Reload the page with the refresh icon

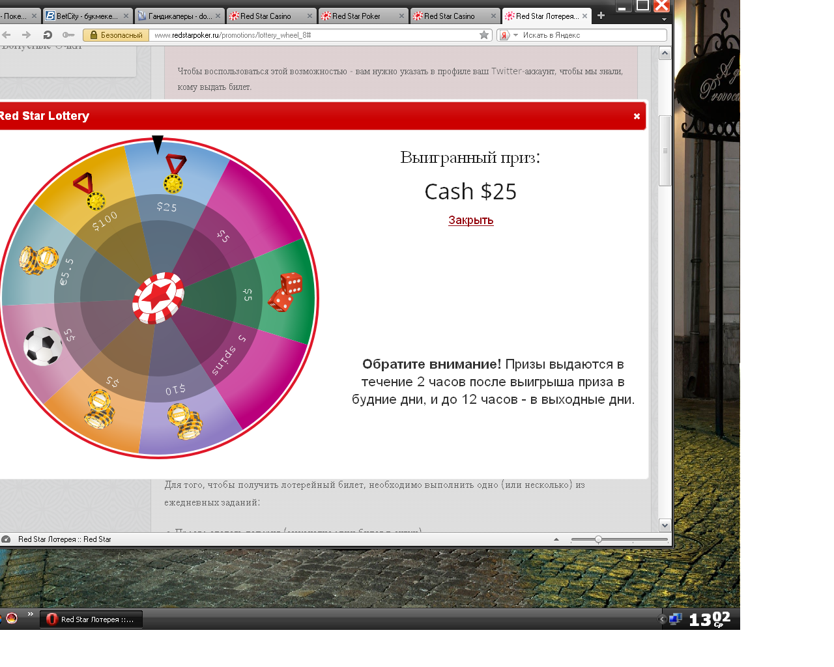pyautogui.click(x=48, y=35)
